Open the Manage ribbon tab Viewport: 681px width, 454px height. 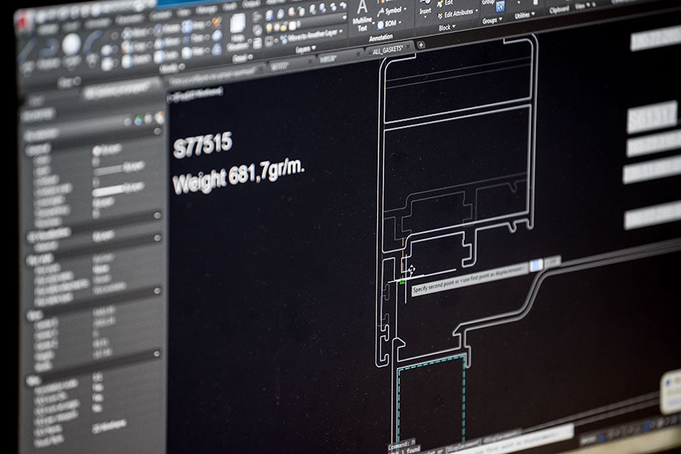[208, 10]
